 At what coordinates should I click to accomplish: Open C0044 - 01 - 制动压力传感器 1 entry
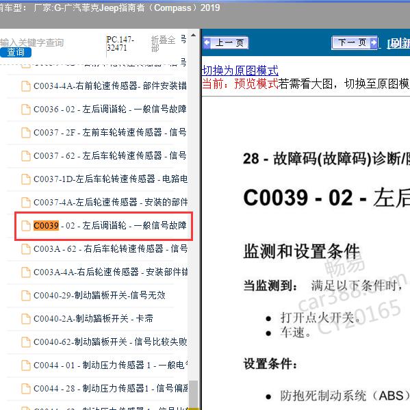click(111, 365)
